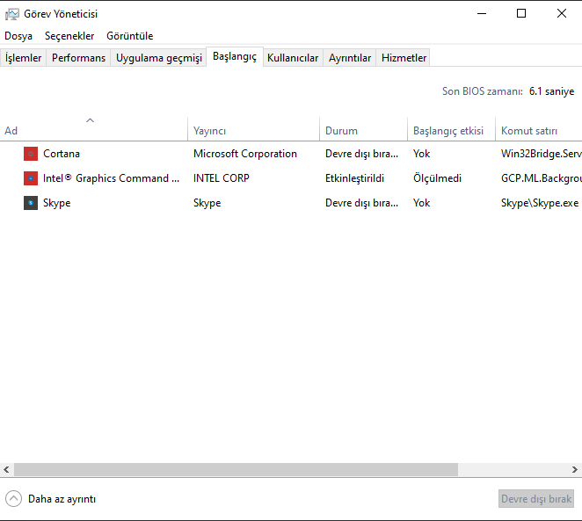Image resolution: width=582 pixels, height=521 pixels.
Task: Sort by Komut satırı column header
Action: 539,131
